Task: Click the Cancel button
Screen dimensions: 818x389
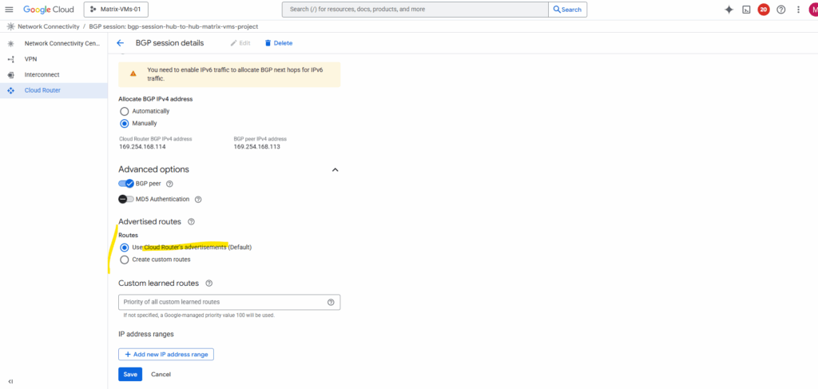Action: [161, 375]
